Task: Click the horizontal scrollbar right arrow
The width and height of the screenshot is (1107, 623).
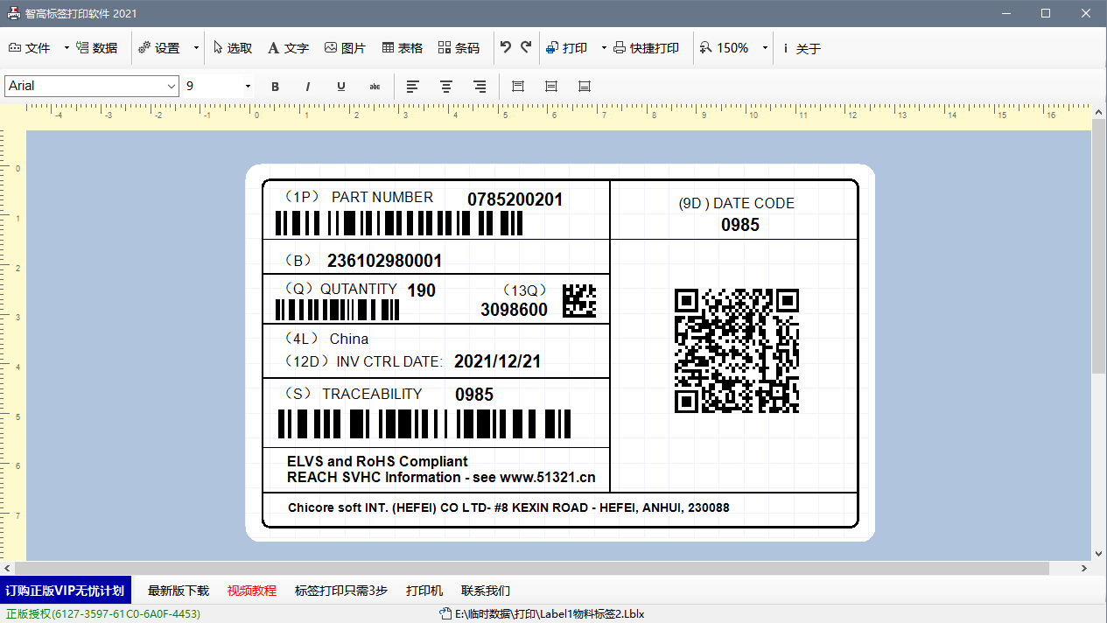Action: point(1085,568)
